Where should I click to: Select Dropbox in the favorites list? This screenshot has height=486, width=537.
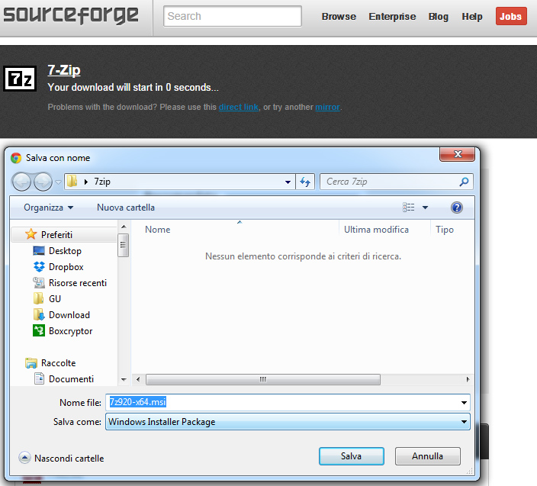(66, 267)
